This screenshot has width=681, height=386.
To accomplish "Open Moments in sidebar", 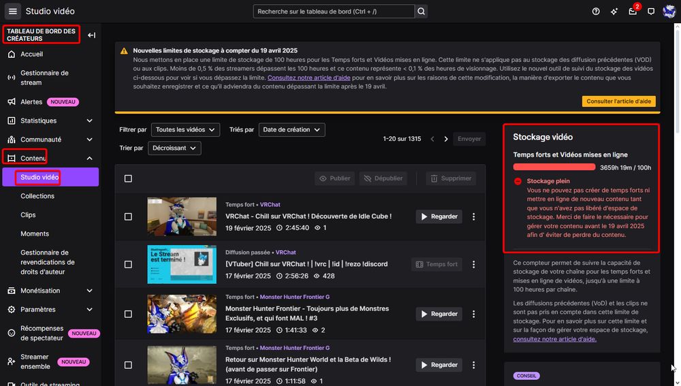I will point(35,234).
